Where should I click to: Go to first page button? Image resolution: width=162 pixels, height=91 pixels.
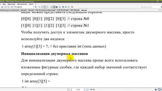pyautogui.click(x=68, y=89)
